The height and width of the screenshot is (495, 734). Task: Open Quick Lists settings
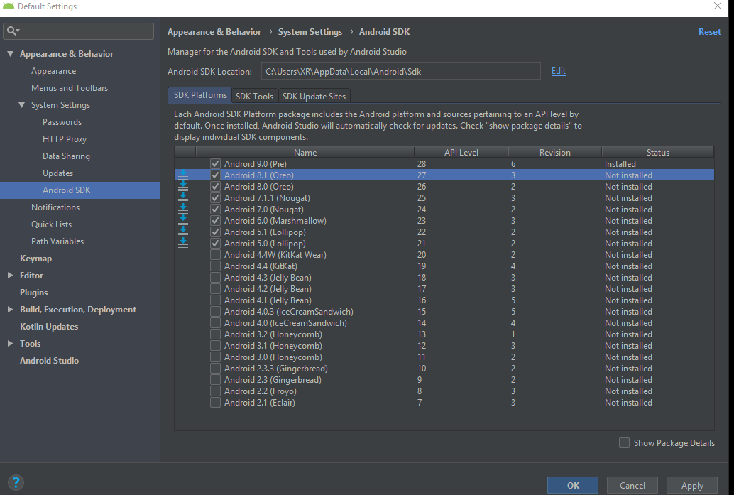tap(51, 224)
